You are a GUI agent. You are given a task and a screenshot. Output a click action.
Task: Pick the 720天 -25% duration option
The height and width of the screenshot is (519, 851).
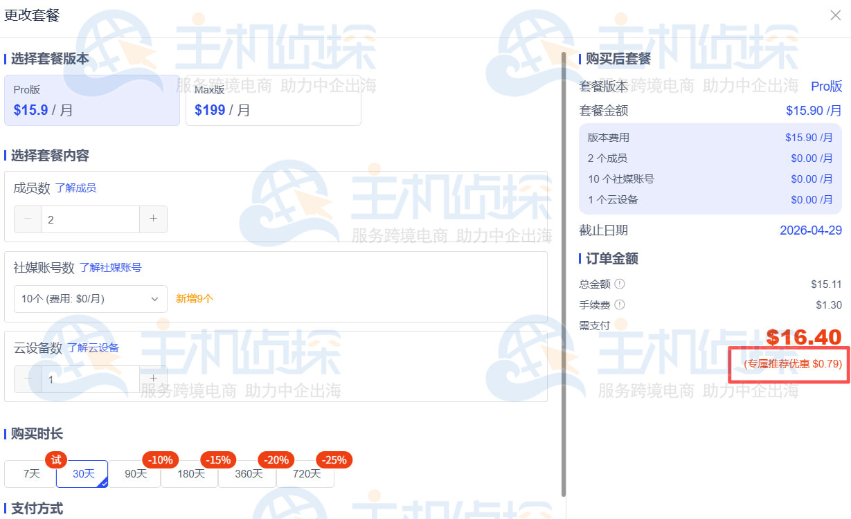tap(305, 474)
